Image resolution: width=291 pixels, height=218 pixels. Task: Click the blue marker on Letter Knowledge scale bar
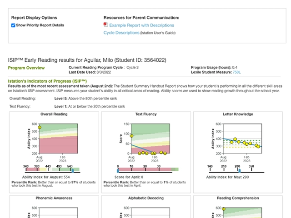click(240, 171)
